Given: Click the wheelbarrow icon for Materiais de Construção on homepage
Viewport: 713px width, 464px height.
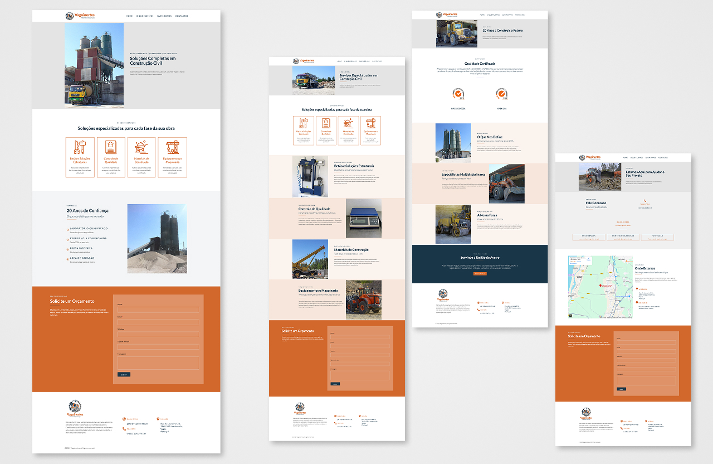Looking at the screenshot, I should 141,147.
